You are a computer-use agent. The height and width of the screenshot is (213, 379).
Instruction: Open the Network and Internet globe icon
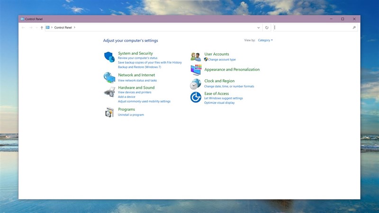(x=109, y=77)
